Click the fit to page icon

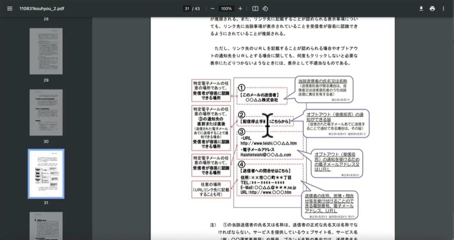point(255,8)
